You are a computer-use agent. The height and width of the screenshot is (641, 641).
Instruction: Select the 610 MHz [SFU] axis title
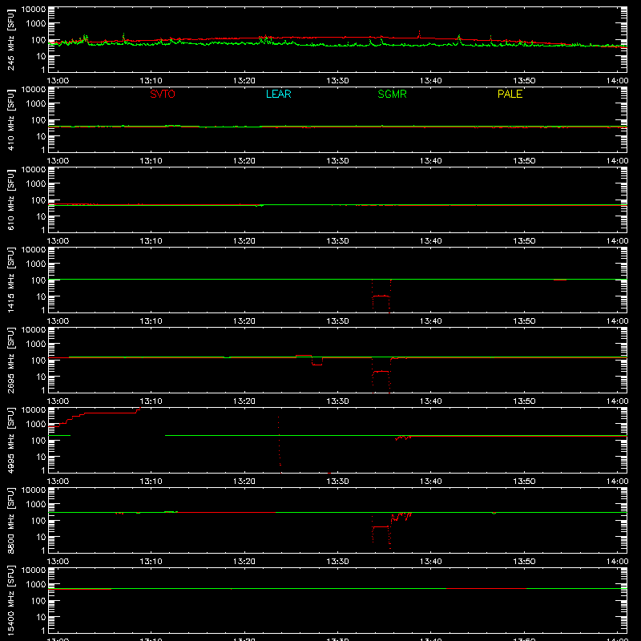tap(11, 200)
